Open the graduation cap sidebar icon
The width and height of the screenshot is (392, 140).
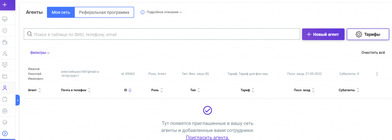[5, 122]
